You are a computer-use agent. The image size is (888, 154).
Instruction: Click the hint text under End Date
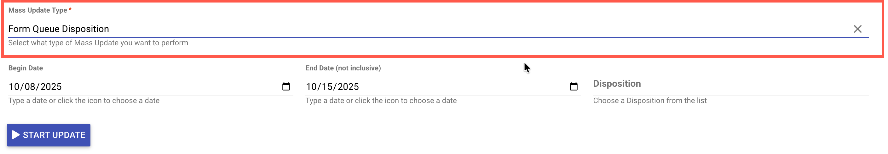click(x=381, y=101)
